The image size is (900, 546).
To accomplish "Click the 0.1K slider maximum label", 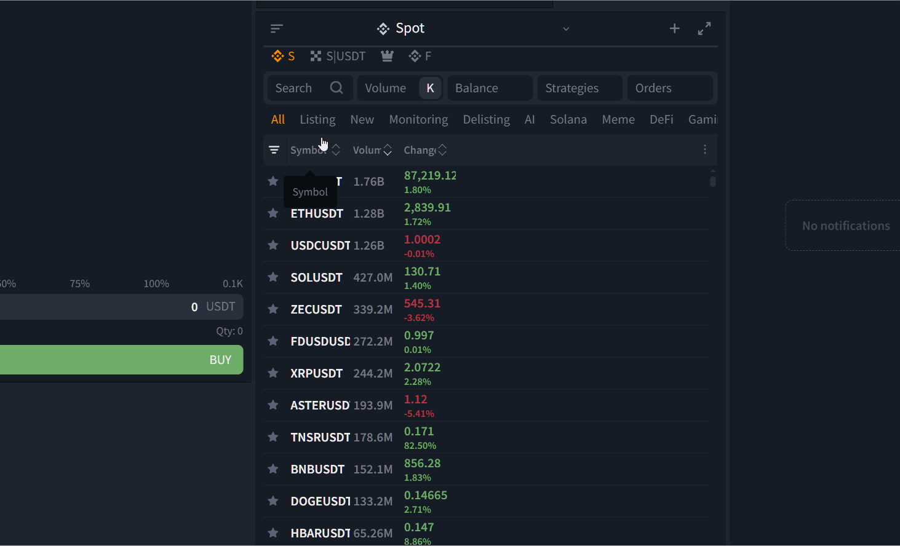I will coord(233,283).
